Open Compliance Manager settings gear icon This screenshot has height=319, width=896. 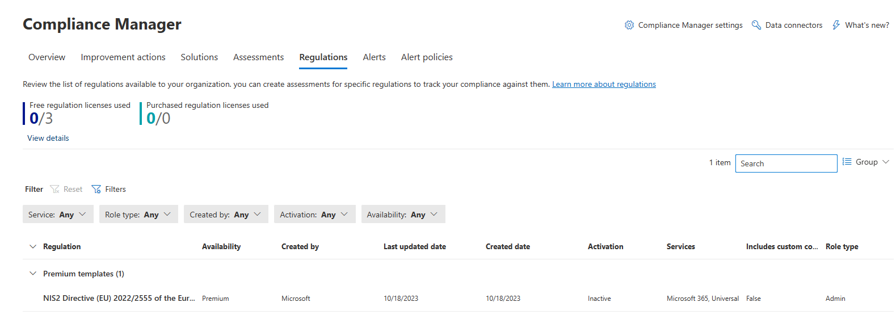click(x=629, y=25)
